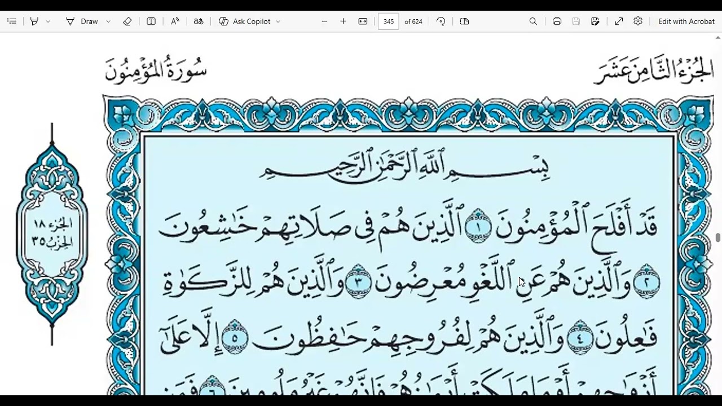Open the Draw options dropdown arrow
The image size is (722, 406).
point(108,21)
